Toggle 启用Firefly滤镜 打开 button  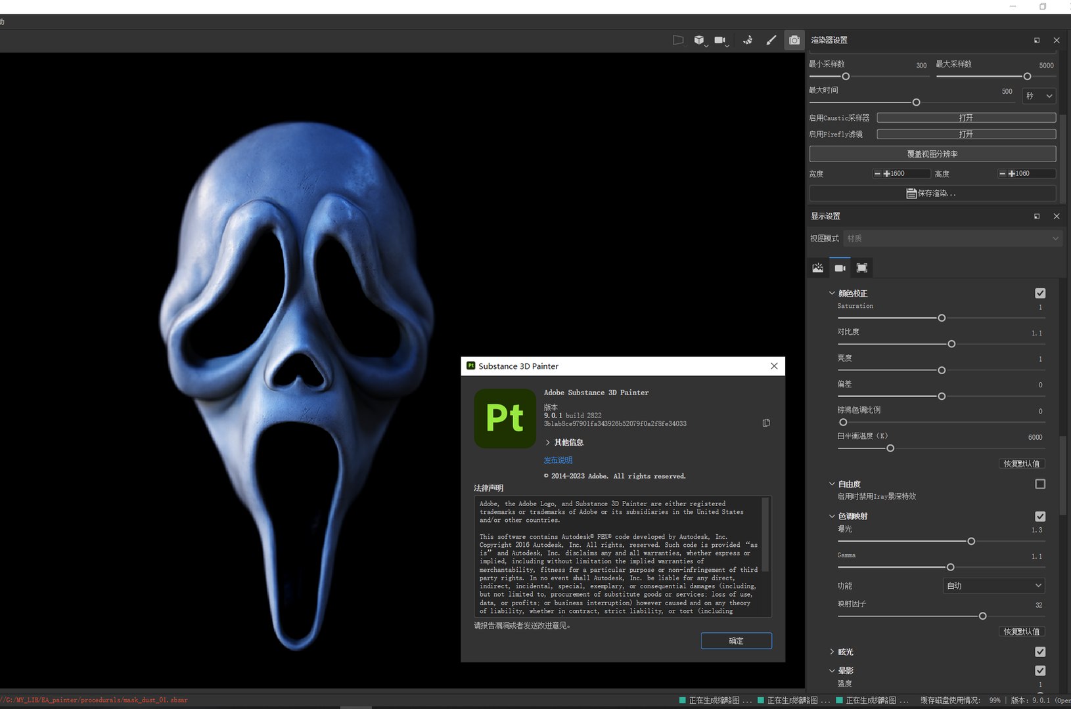click(x=967, y=134)
